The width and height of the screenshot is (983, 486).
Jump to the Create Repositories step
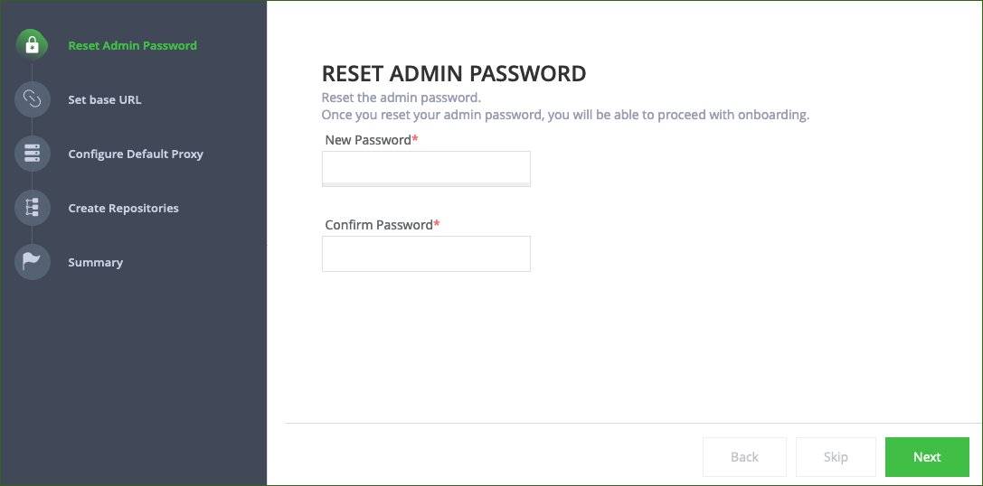pos(124,208)
